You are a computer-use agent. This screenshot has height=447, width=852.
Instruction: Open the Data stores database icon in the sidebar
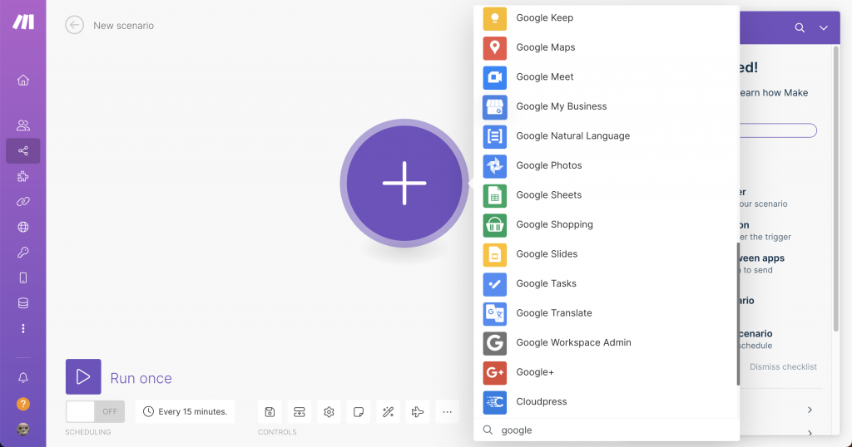(x=22, y=303)
